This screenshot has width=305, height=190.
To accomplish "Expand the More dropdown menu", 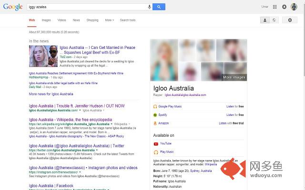I will [110, 20].
